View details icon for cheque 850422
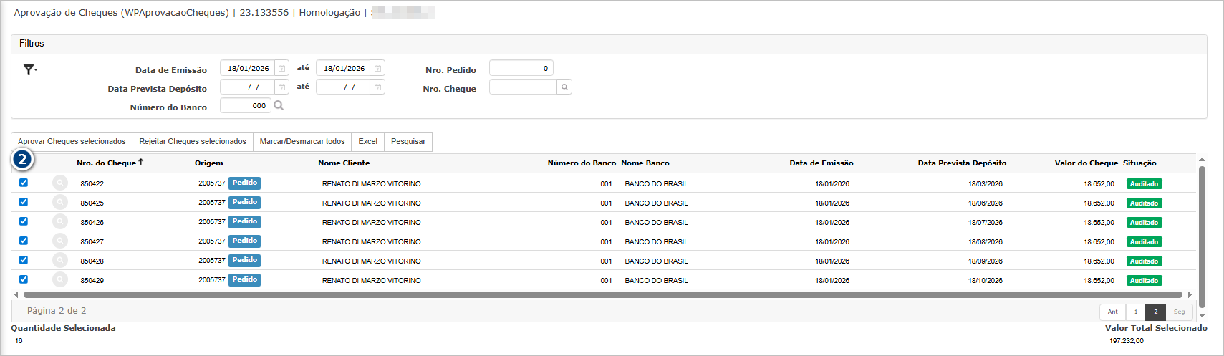The height and width of the screenshot is (356, 1224). (60, 183)
